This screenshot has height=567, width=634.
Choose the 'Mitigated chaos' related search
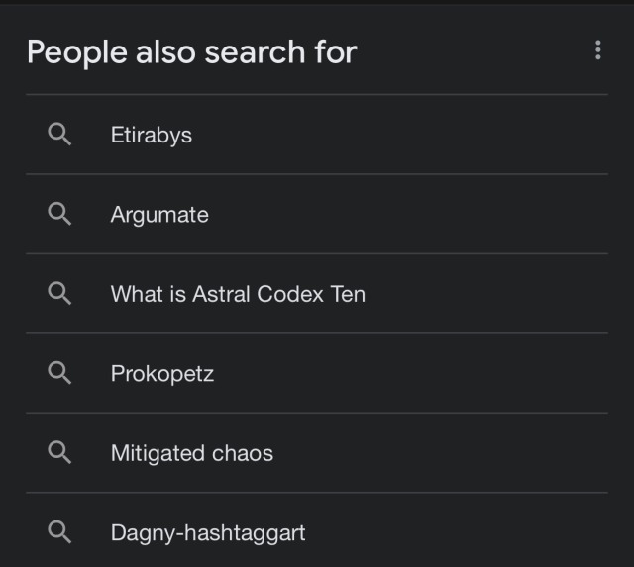click(192, 453)
